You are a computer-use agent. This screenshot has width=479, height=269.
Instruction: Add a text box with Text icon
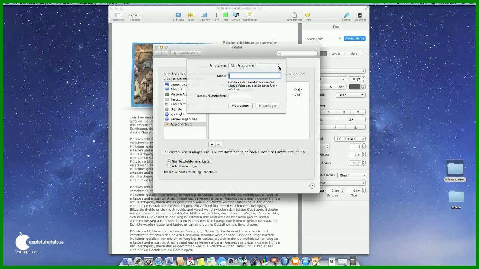tap(216, 15)
